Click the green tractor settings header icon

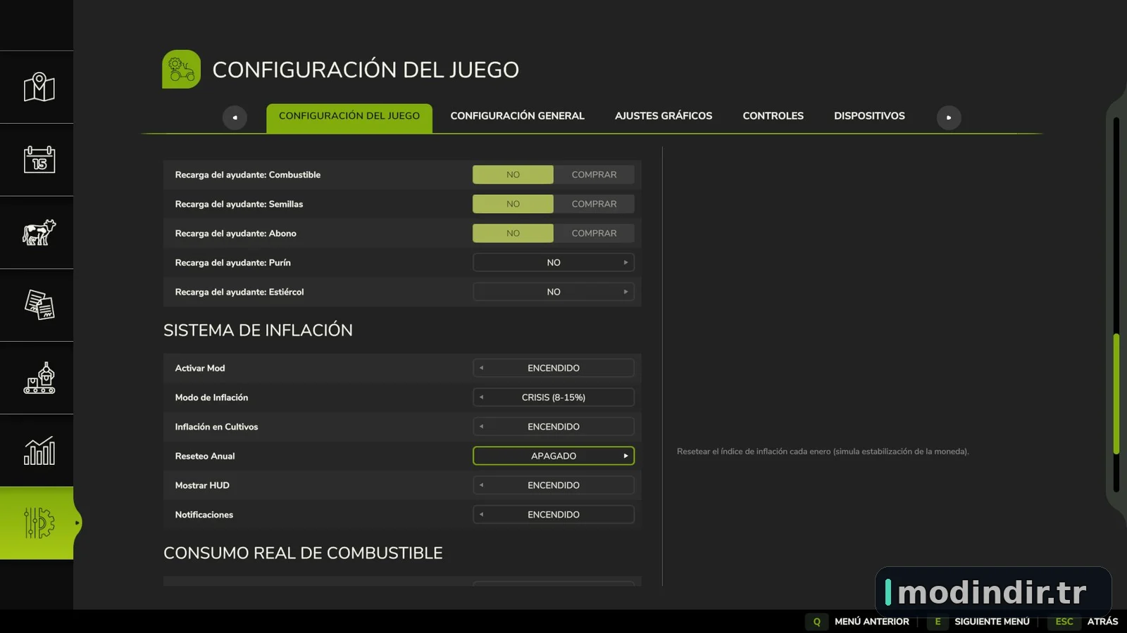point(182,69)
